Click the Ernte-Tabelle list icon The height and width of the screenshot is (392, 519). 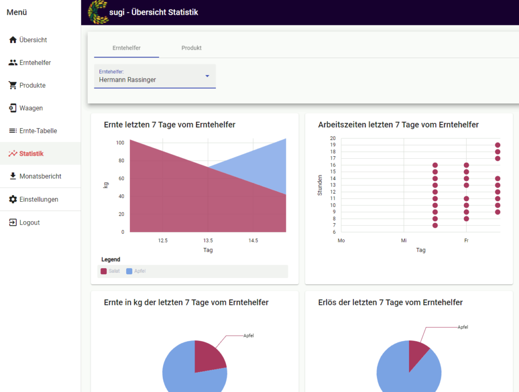pyautogui.click(x=13, y=131)
